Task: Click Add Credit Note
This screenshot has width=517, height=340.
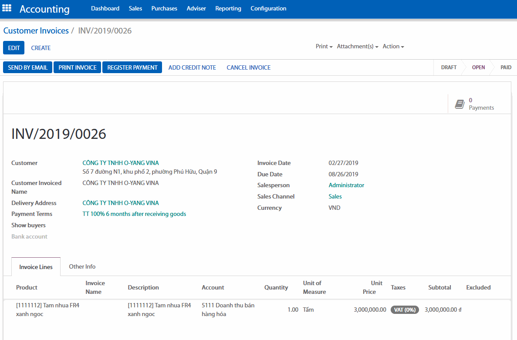Action: click(x=192, y=67)
